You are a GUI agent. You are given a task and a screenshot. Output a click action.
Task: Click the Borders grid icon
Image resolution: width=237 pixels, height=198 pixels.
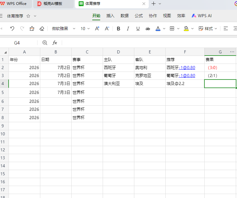click(172, 28)
